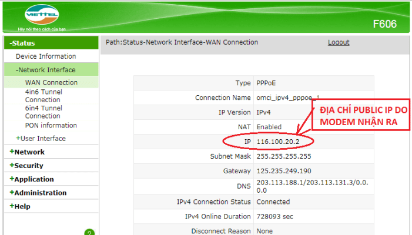
Task: Expand the Help menu section
Action: click(x=20, y=206)
